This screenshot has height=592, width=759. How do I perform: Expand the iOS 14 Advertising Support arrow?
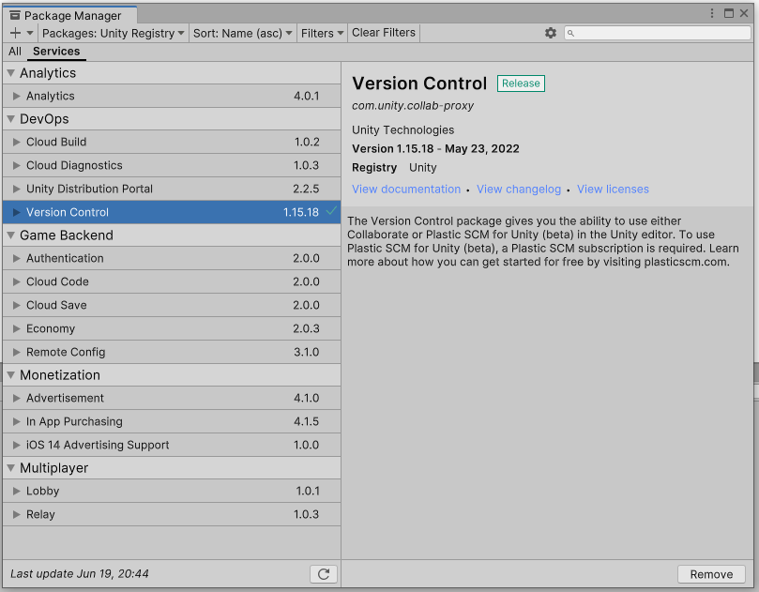(17, 445)
